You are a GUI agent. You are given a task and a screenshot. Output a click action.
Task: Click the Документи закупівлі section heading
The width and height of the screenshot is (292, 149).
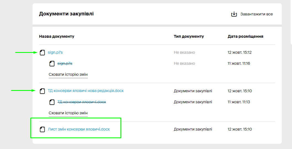[x=66, y=13]
